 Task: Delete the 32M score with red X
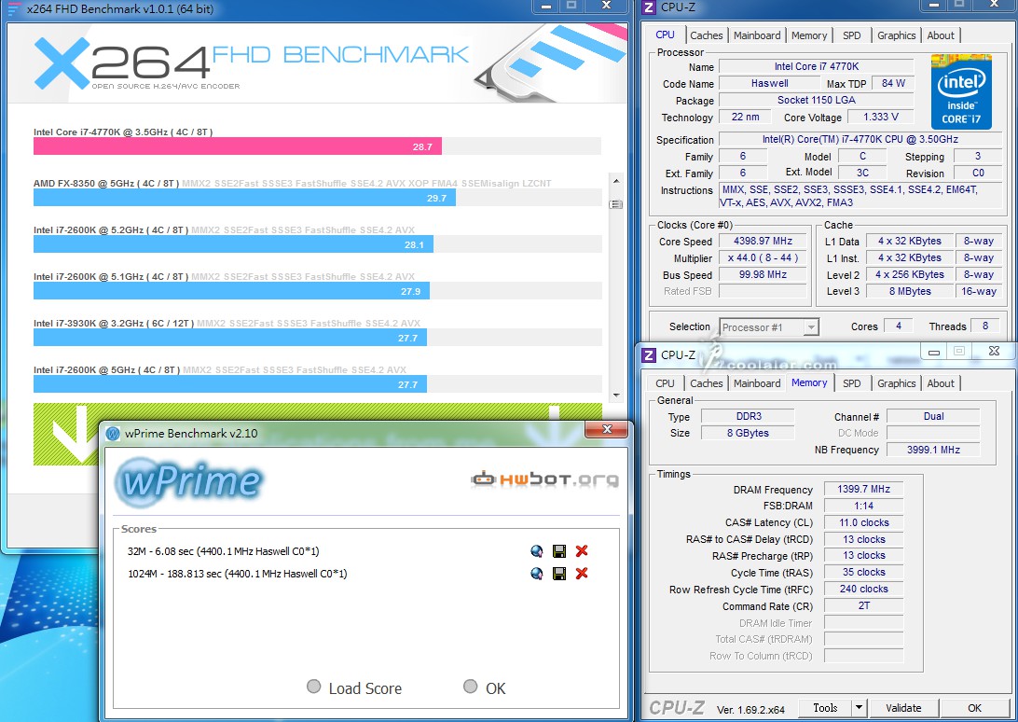[582, 551]
